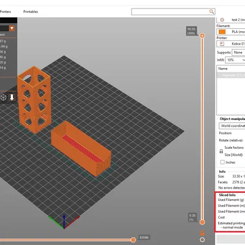Click the magnifying glass search icon

[x=212, y=12]
